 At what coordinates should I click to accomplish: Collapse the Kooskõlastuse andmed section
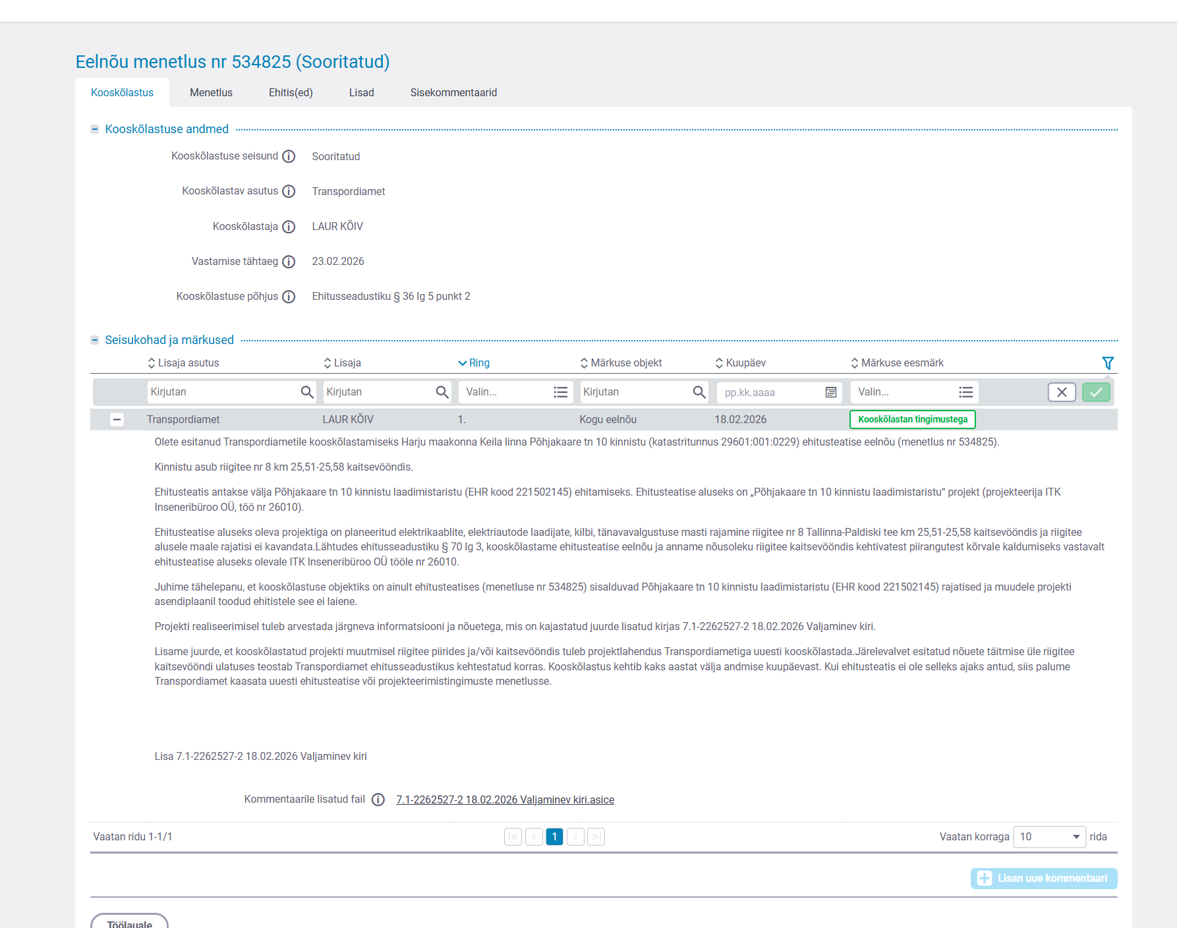pyautogui.click(x=95, y=129)
